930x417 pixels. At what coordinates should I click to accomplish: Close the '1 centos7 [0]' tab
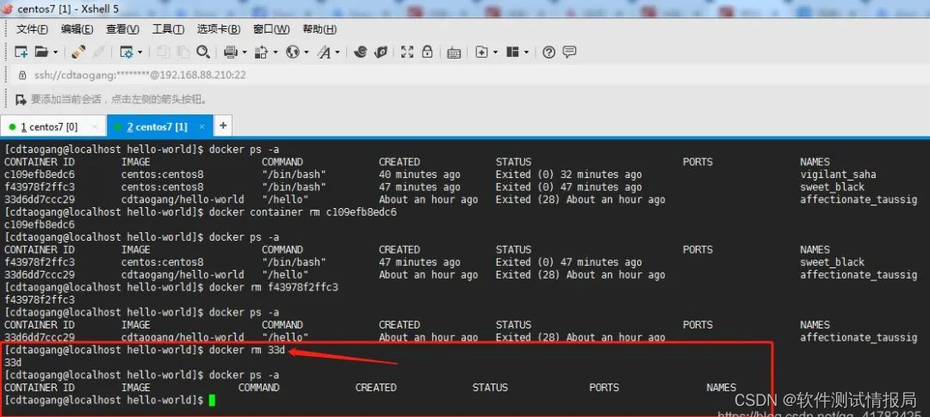click(x=95, y=126)
